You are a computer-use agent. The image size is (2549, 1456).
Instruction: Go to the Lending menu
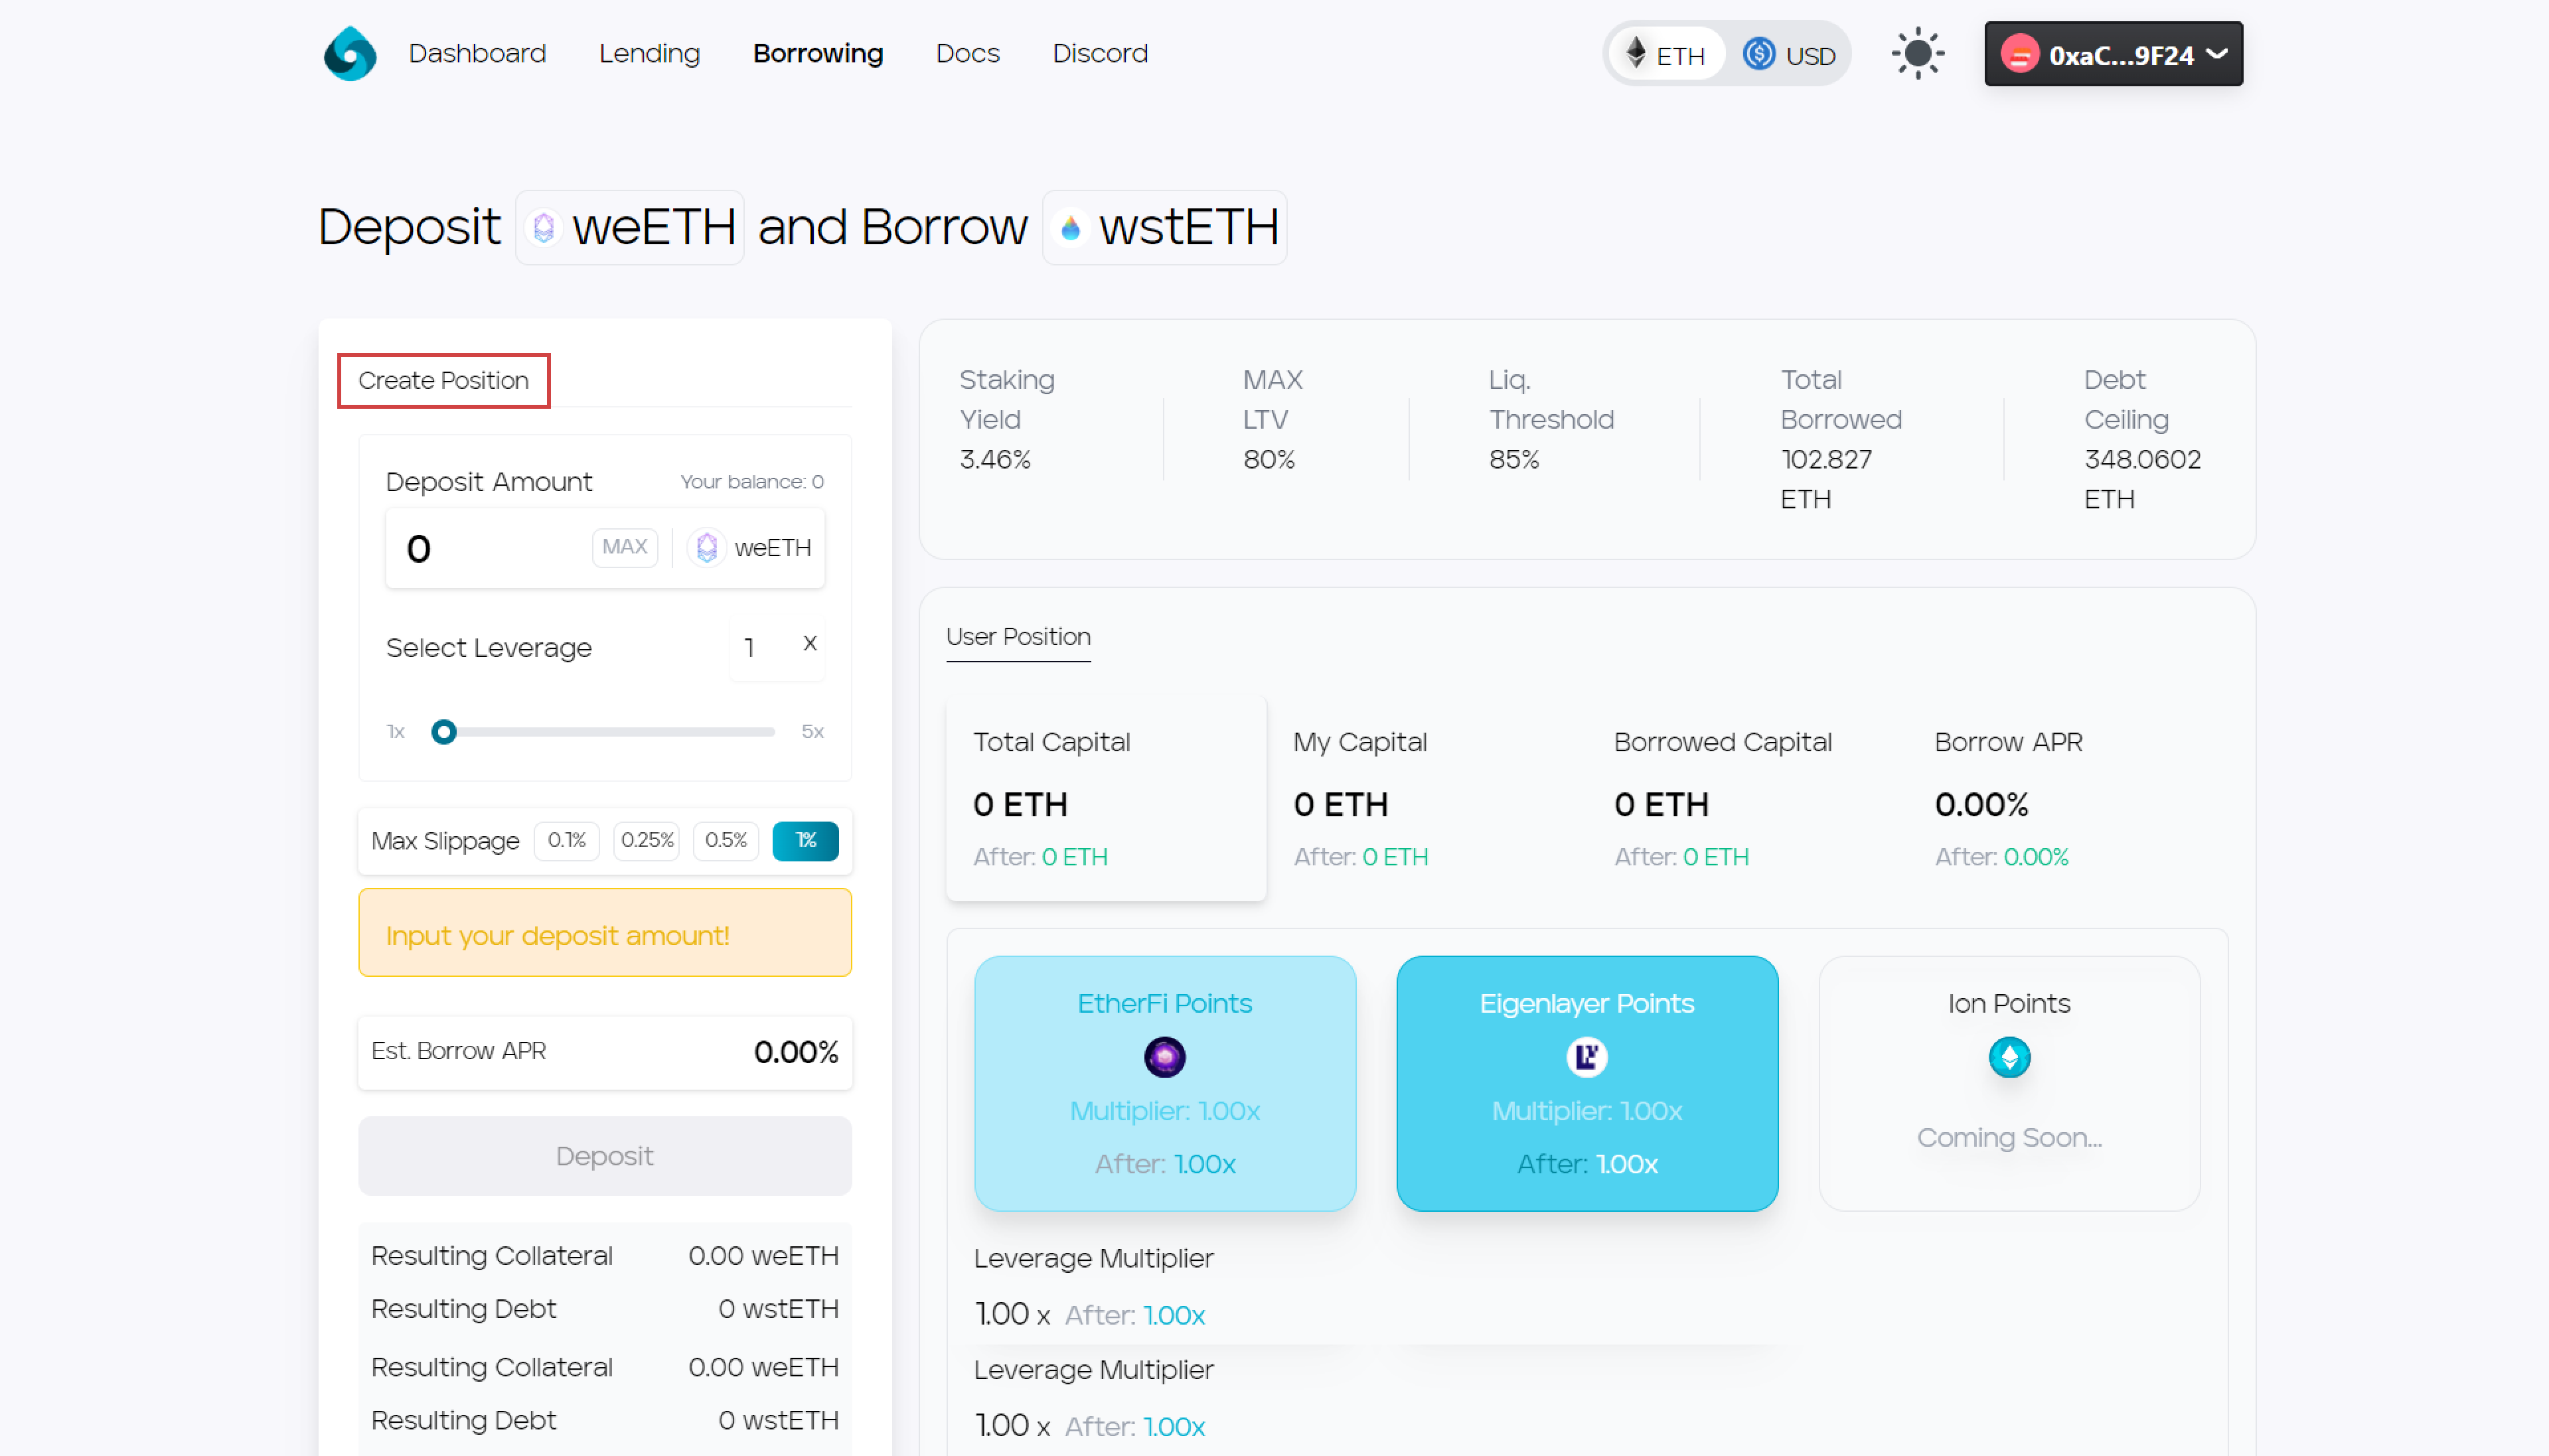click(649, 53)
